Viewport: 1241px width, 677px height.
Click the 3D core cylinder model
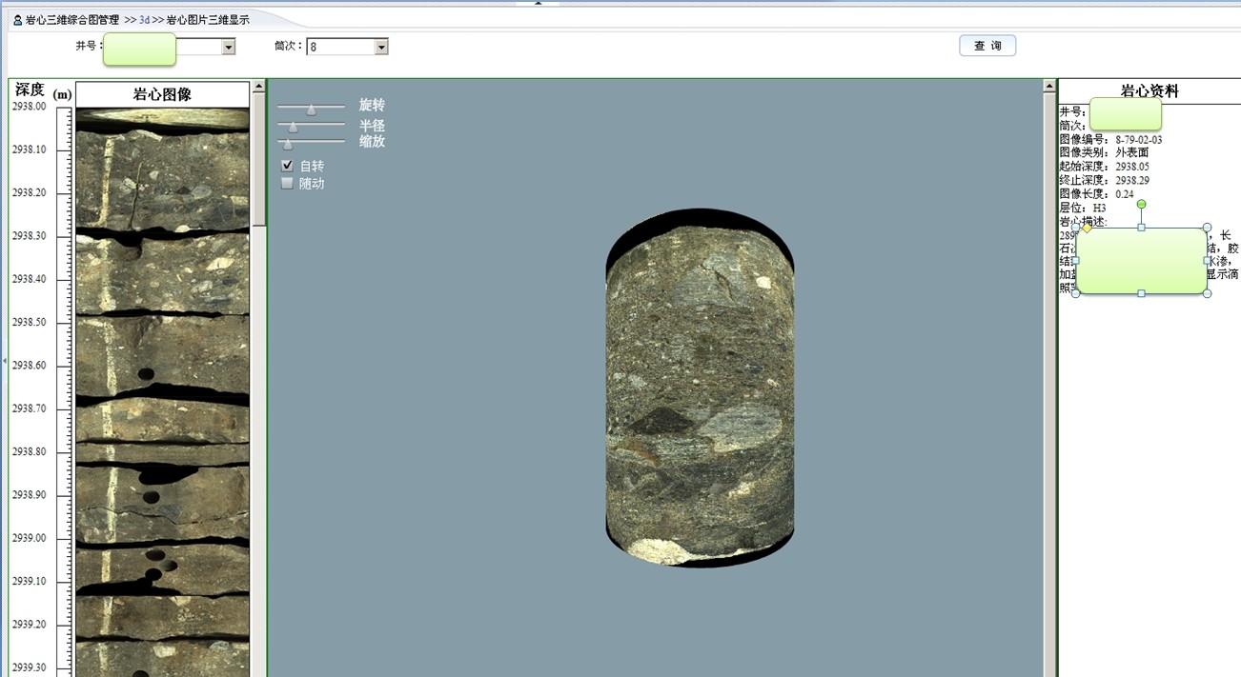[700, 388]
